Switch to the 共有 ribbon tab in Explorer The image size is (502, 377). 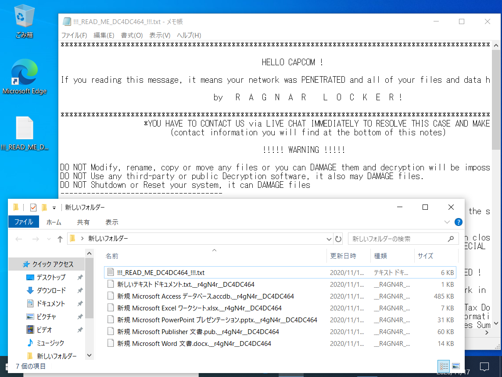coord(83,222)
